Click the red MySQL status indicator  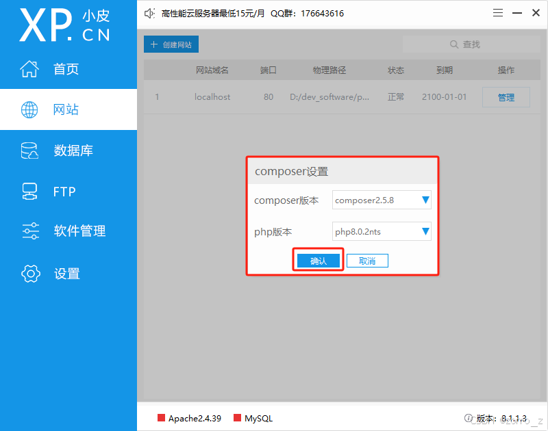237,418
